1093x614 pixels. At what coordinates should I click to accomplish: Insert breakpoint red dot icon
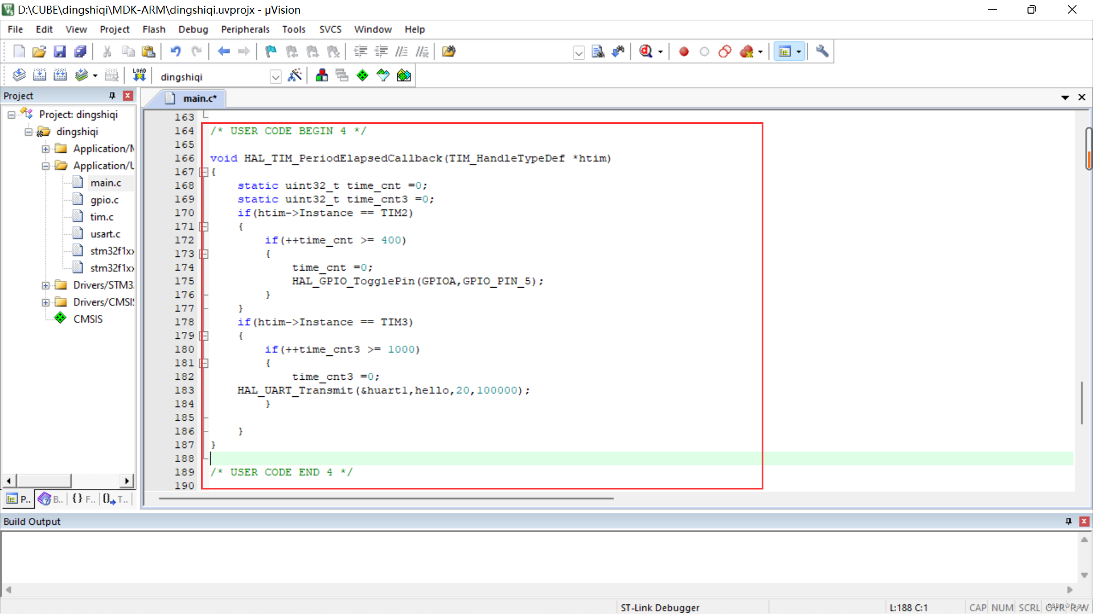pos(684,52)
